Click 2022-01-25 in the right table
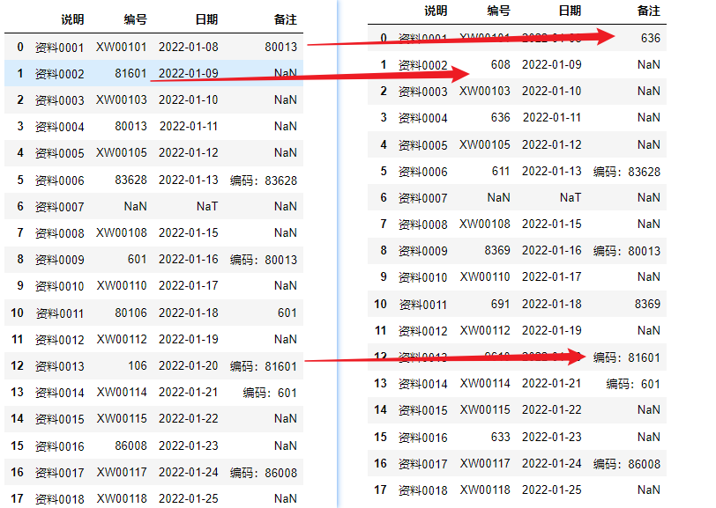The height and width of the screenshot is (508, 716). tap(552, 490)
